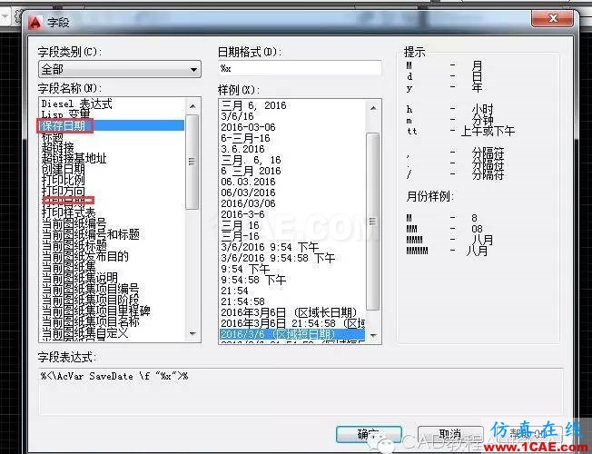Choose sample format '06/03/2016'

[248, 192]
